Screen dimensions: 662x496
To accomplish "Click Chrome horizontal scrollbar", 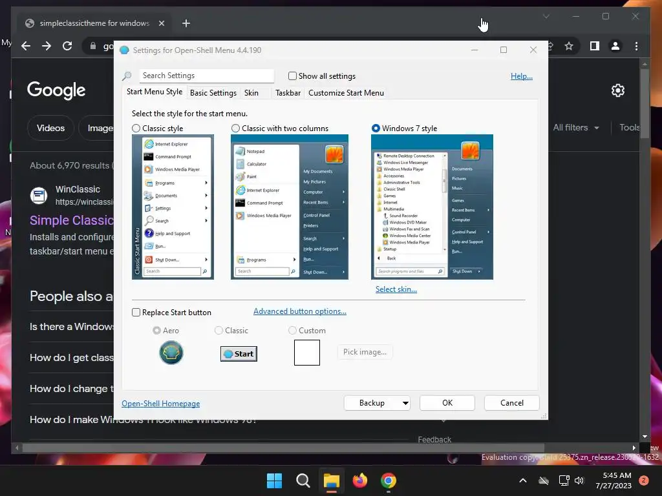I will point(283,448).
